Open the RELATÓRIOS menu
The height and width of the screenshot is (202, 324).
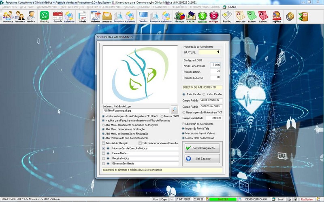(x=179, y=7)
